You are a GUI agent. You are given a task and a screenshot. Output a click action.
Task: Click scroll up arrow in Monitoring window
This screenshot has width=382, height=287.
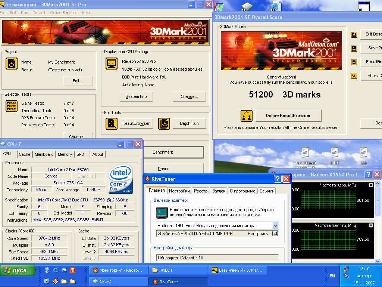click(378, 183)
